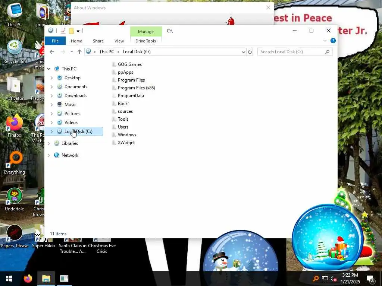Image resolution: width=382 pixels, height=286 pixels.
Task: Click the Back navigation arrow
Action: tap(52, 52)
